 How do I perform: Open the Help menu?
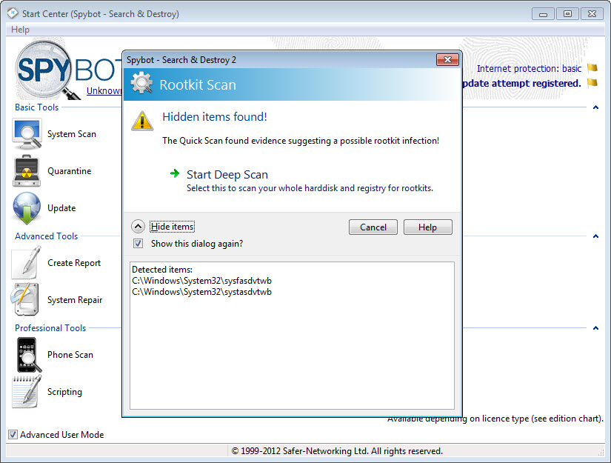click(20, 30)
